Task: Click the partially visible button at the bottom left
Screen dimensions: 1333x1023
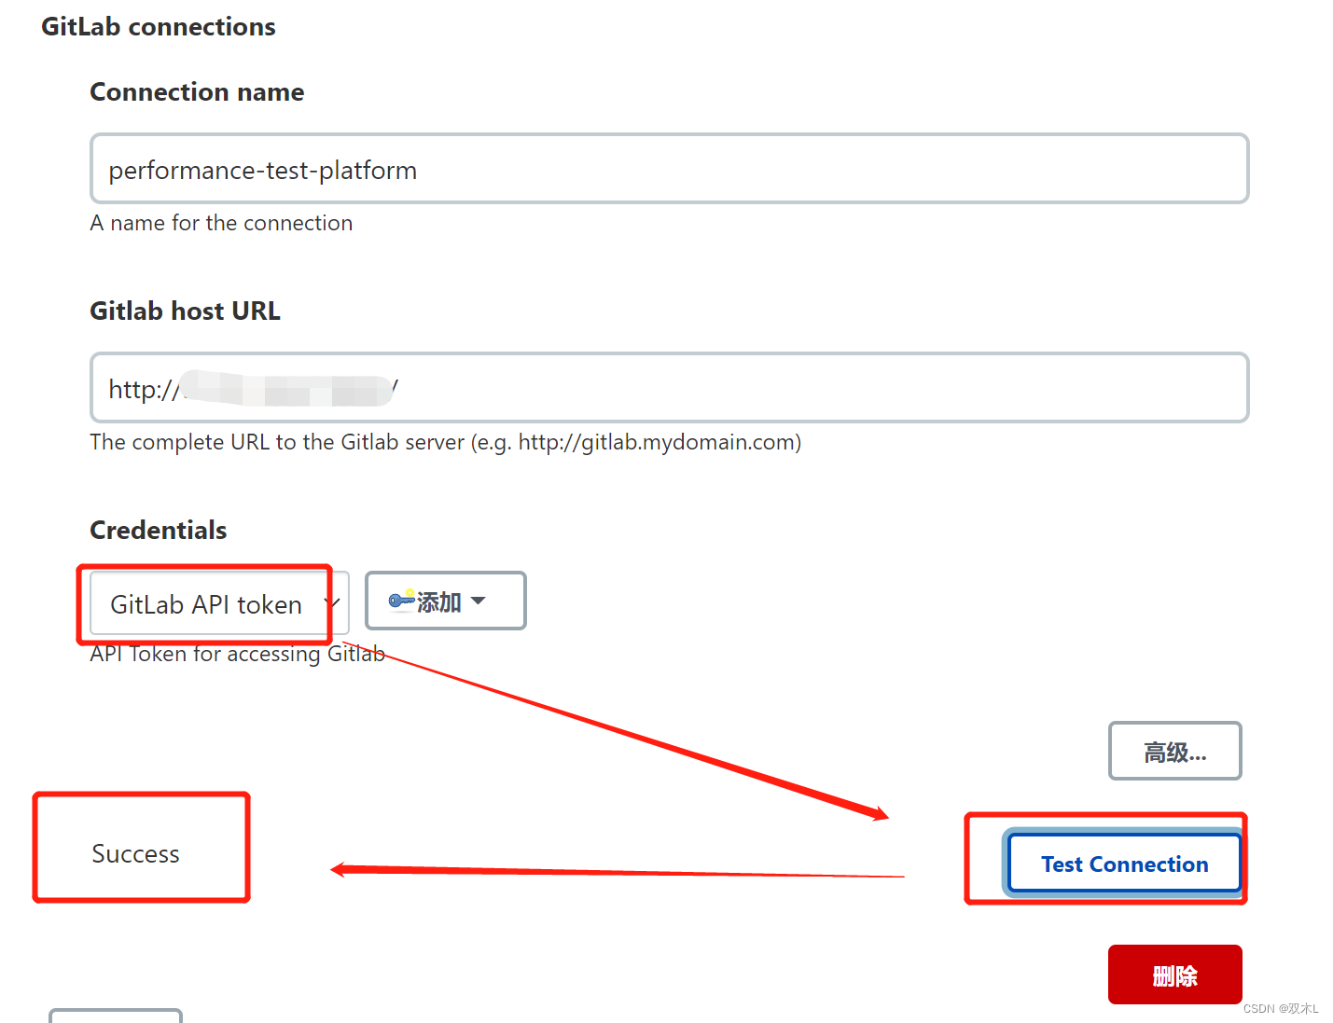Action: click(115, 1015)
